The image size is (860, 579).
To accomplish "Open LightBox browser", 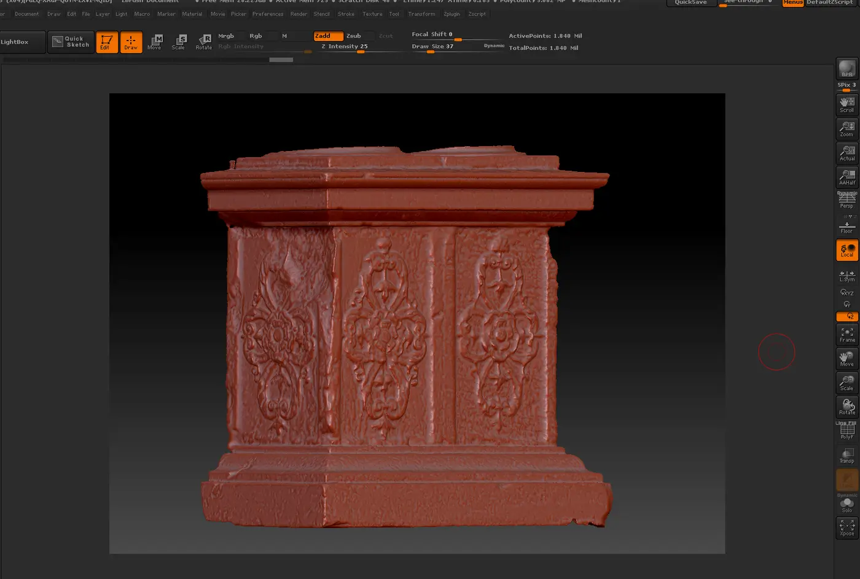I will point(22,42).
